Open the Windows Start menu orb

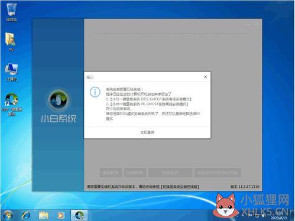8,215
